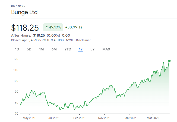Click the Jul 2021 axis label
The width and height of the screenshot is (177, 122).
tap(54, 118)
